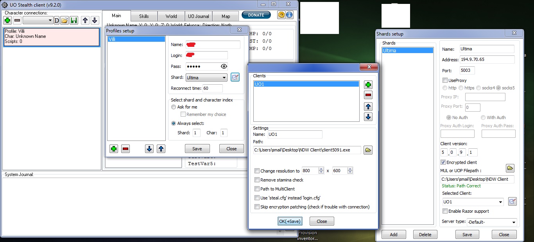Open settings gear icon beside Donate
Viewport: 534px width, 242px height.
pyautogui.click(x=281, y=15)
